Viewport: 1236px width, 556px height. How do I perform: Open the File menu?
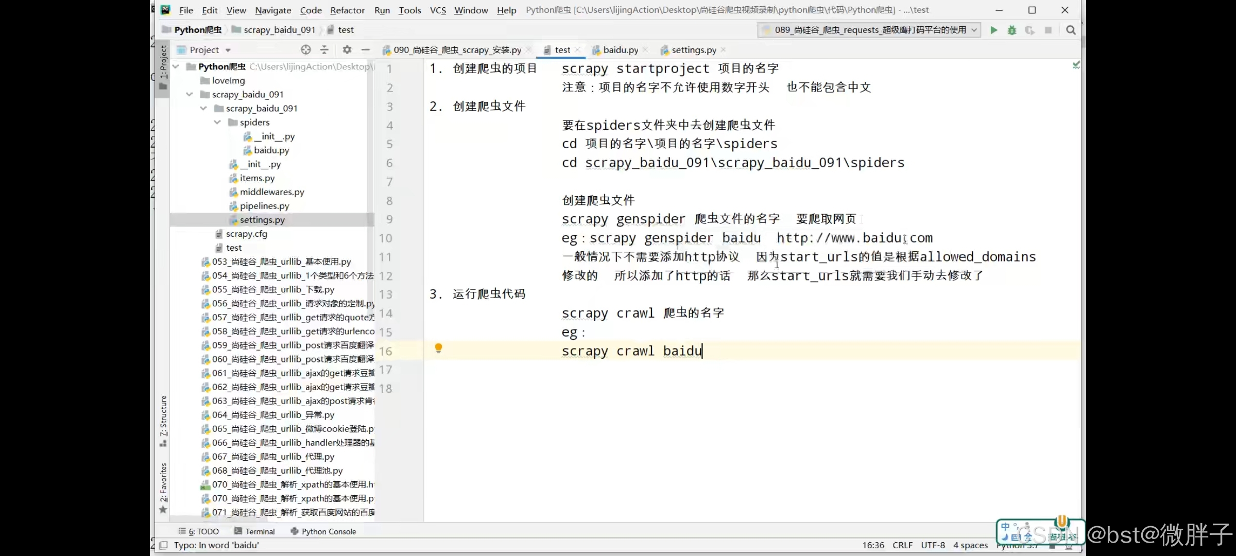186,10
